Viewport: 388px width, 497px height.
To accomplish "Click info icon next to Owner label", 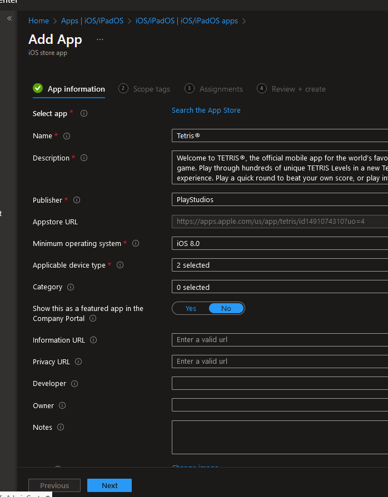I will click(x=62, y=405).
